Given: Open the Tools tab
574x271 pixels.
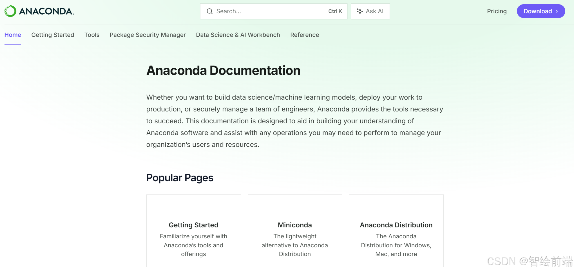Looking at the screenshot, I should click(x=92, y=35).
